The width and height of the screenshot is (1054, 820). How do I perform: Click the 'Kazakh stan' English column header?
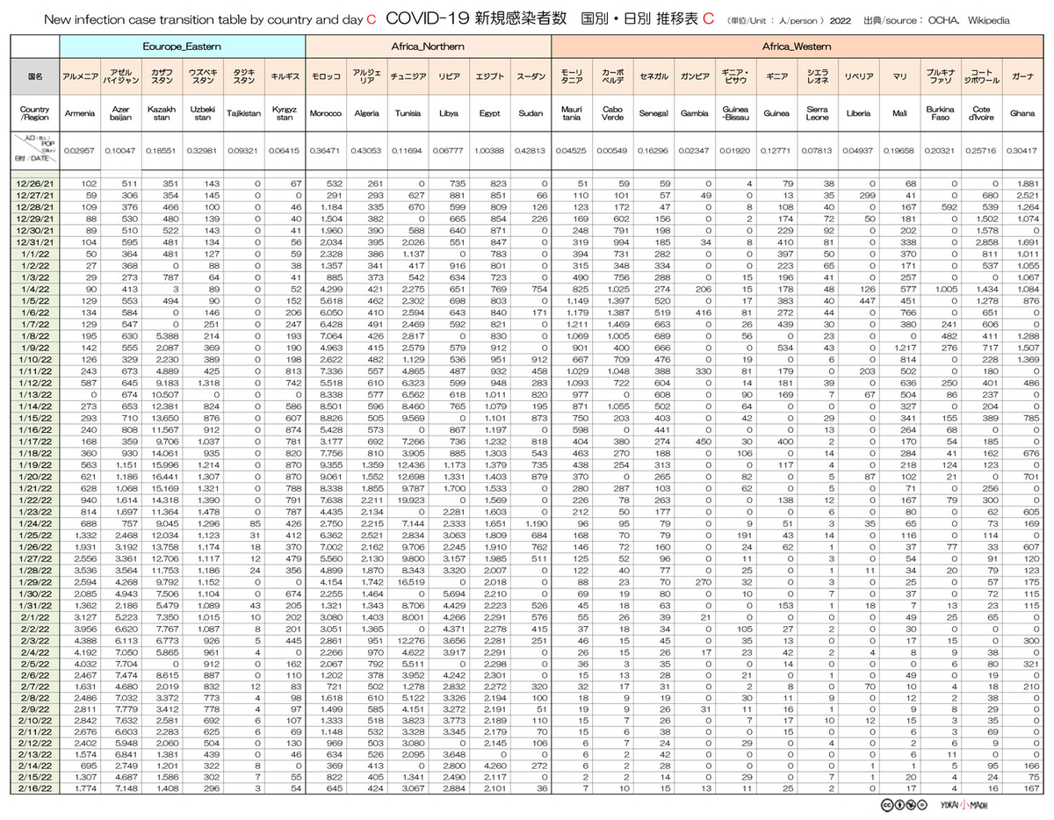click(162, 113)
